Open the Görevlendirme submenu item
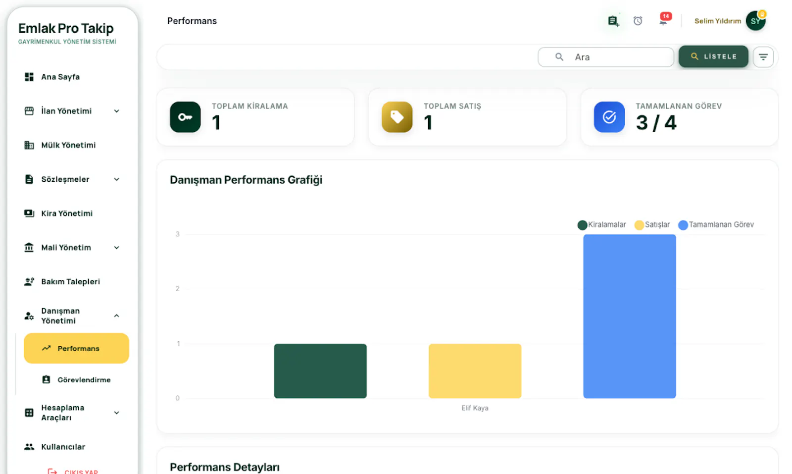The width and height of the screenshot is (792, 474). pyautogui.click(x=76, y=380)
